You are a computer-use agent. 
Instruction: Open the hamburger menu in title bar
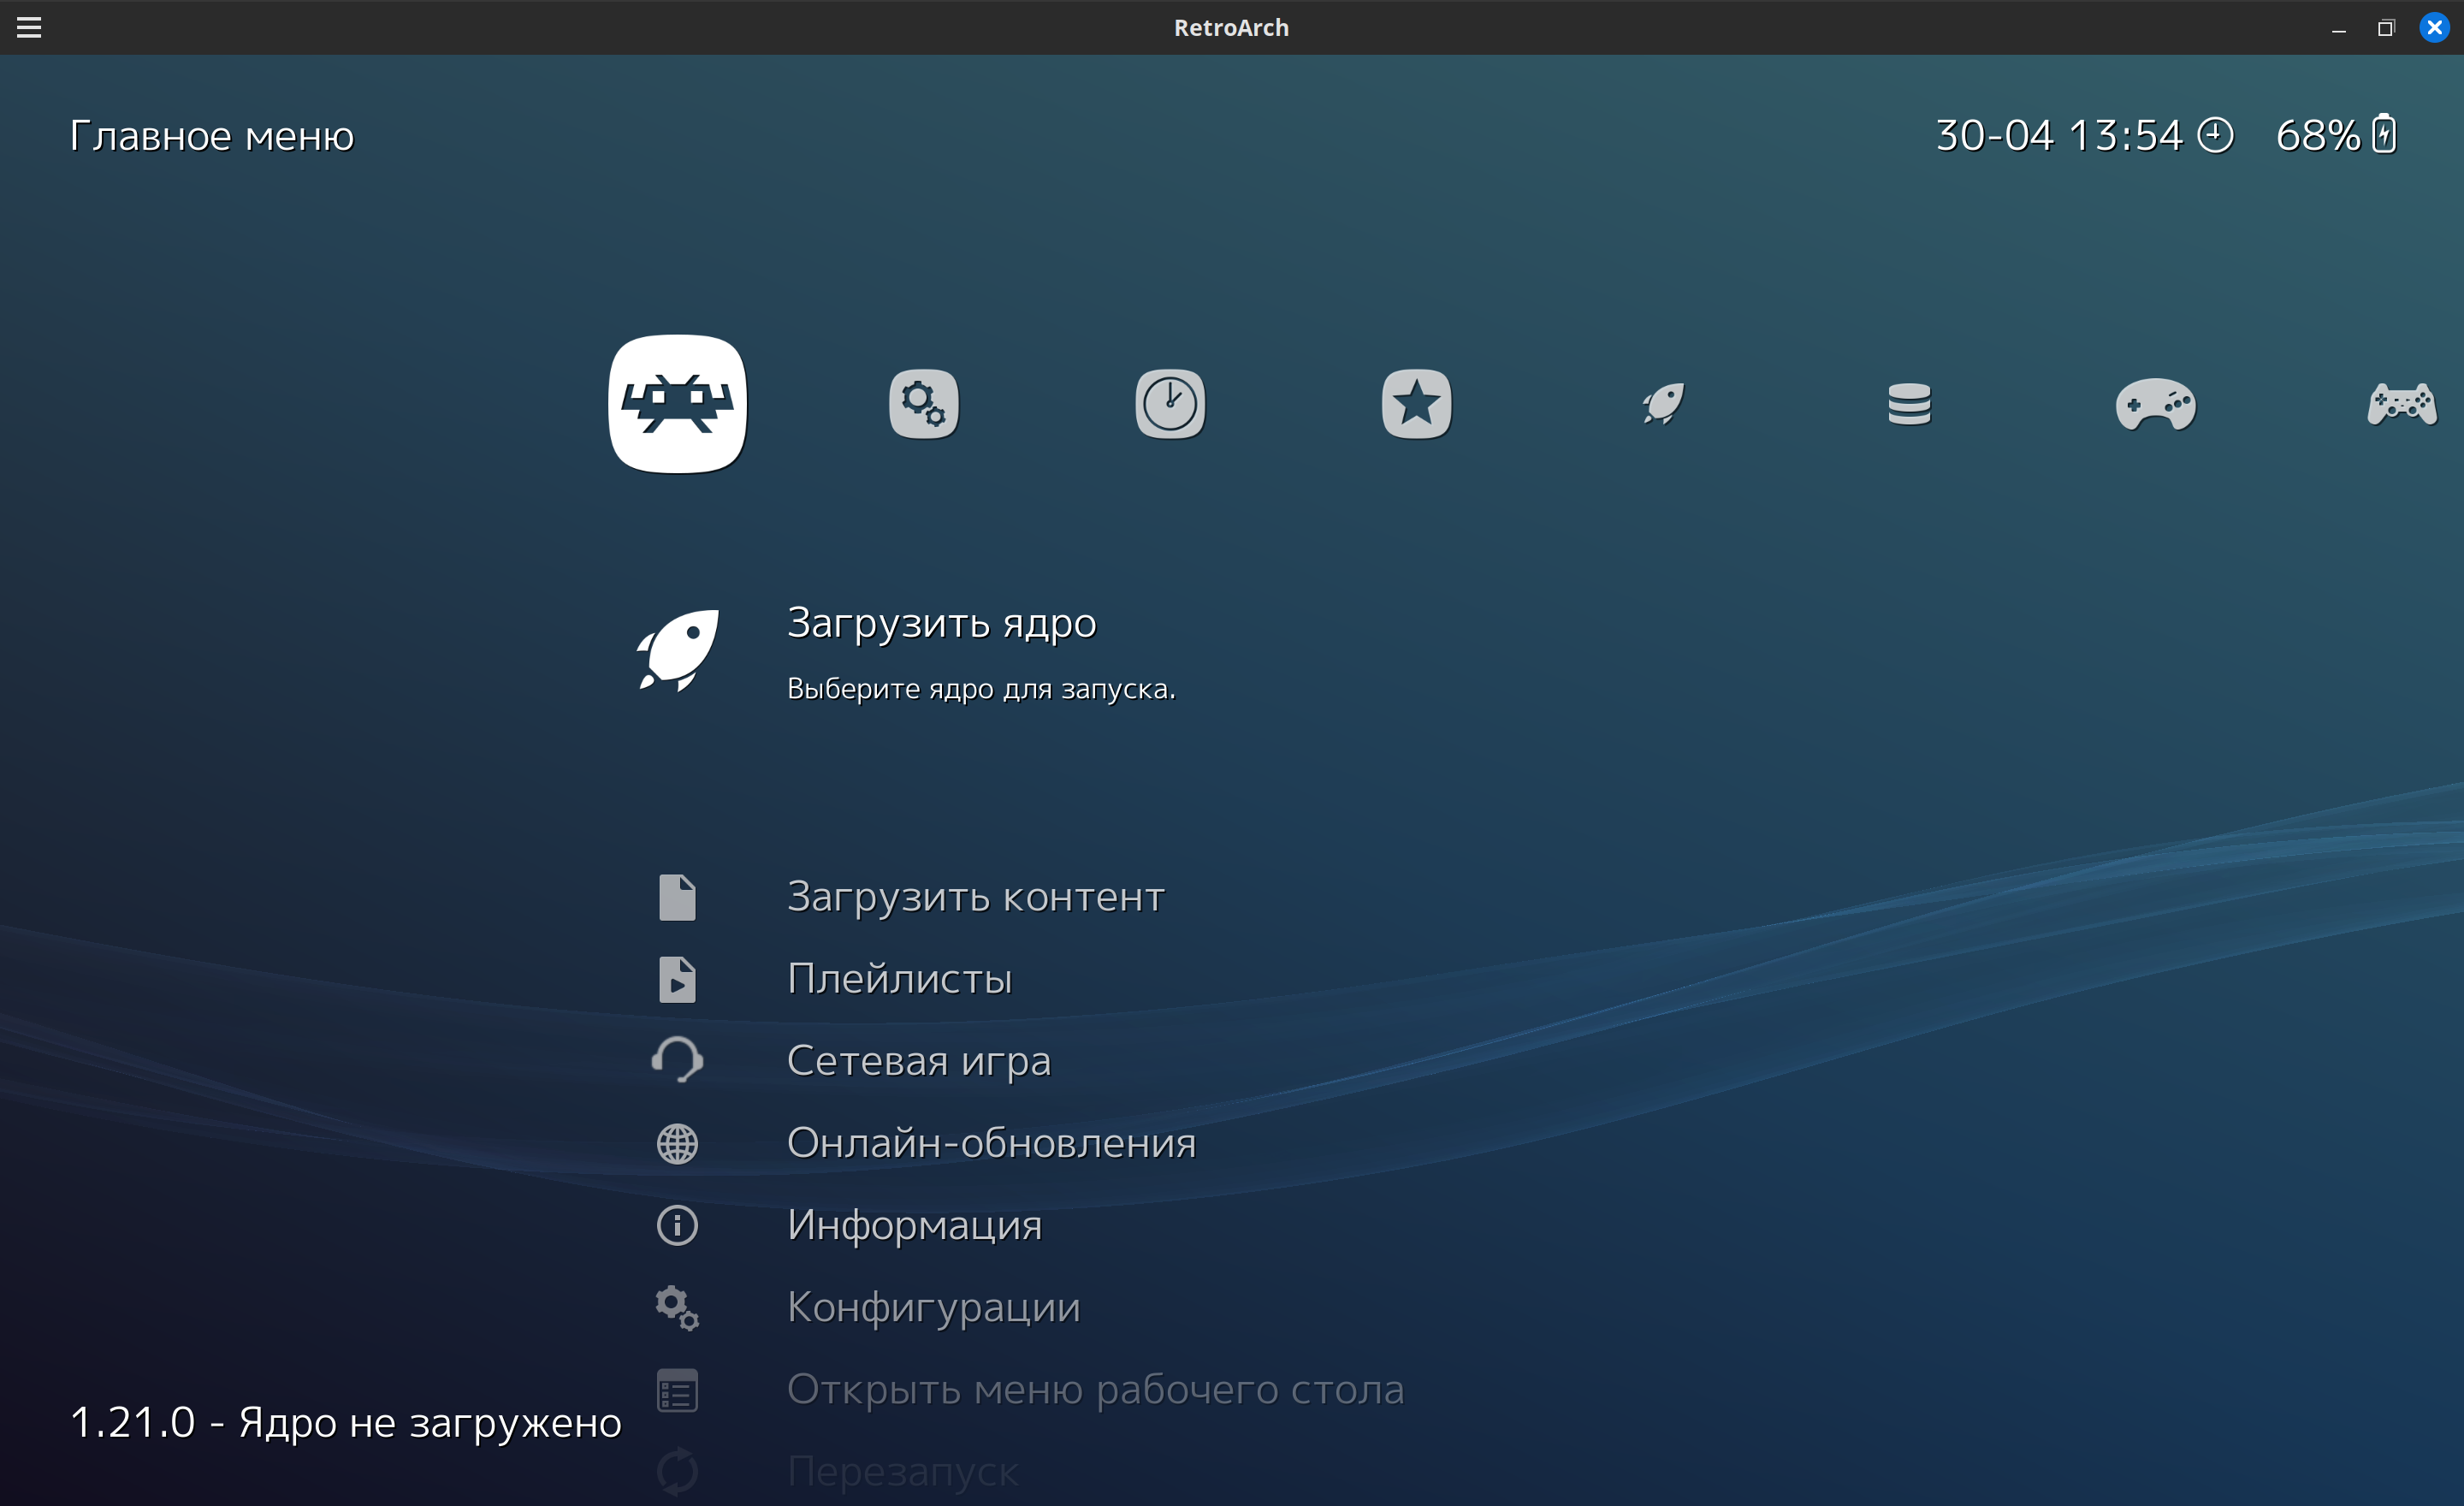[x=29, y=27]
